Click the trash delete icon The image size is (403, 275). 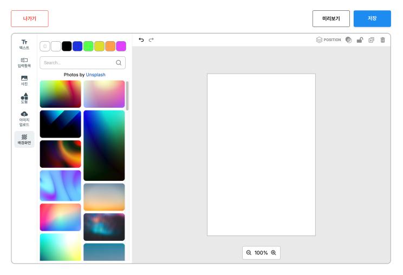tap(383, 40)
